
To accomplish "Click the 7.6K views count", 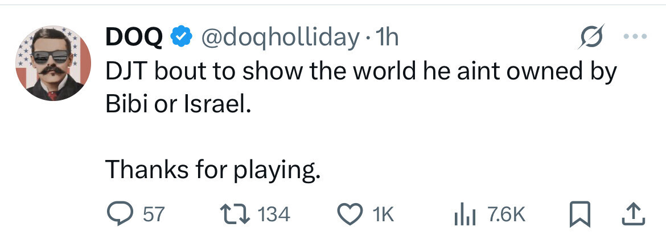I will pos(505,214).
